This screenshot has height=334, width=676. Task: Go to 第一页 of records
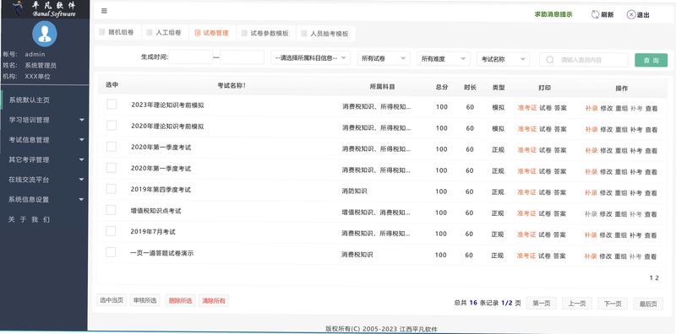point(541,303)
